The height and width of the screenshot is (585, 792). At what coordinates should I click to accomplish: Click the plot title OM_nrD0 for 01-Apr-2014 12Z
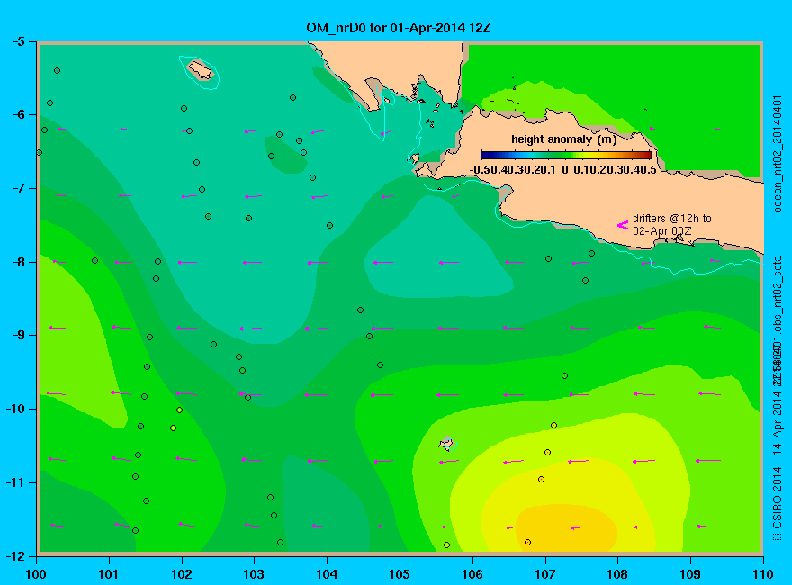399,28
